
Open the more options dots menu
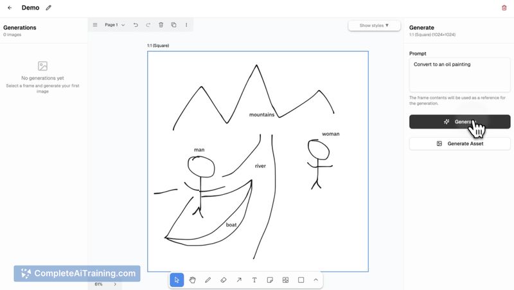[186, 25]
